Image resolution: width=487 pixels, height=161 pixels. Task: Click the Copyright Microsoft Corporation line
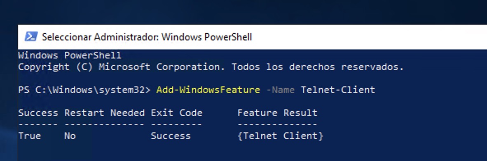coord(211,67)
